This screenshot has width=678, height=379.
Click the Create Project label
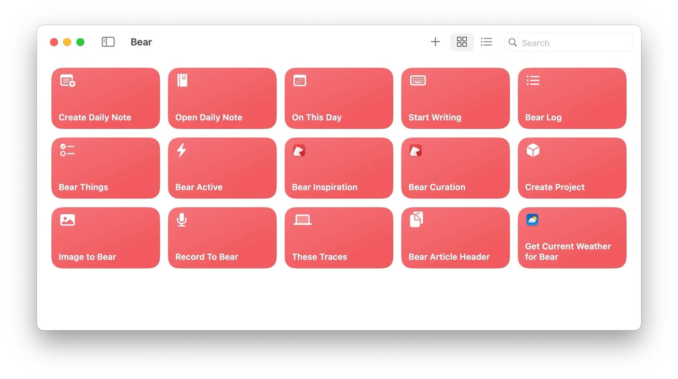click(x=555, y=187)
